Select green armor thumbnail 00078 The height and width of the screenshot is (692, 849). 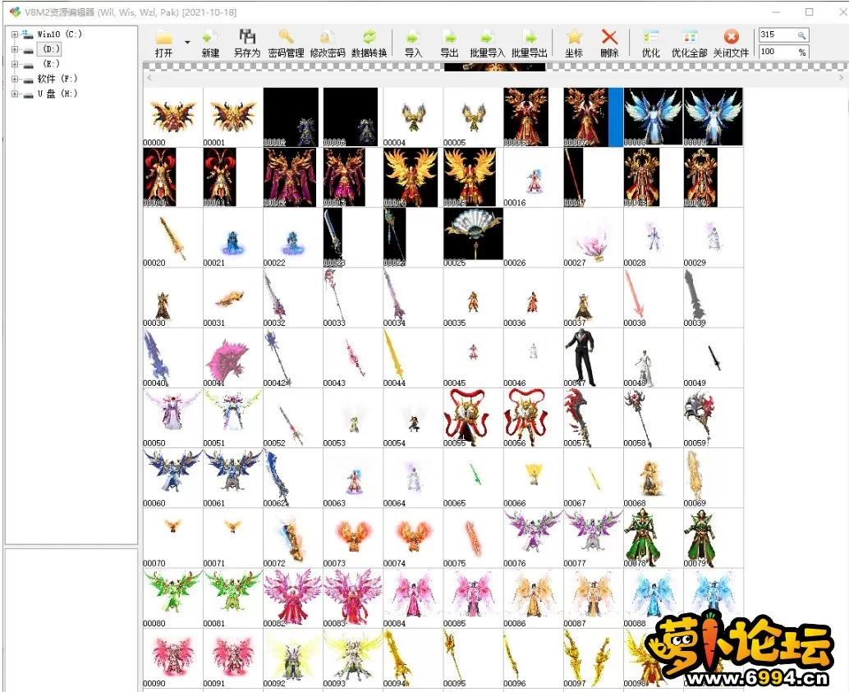(x=653, y=538)
